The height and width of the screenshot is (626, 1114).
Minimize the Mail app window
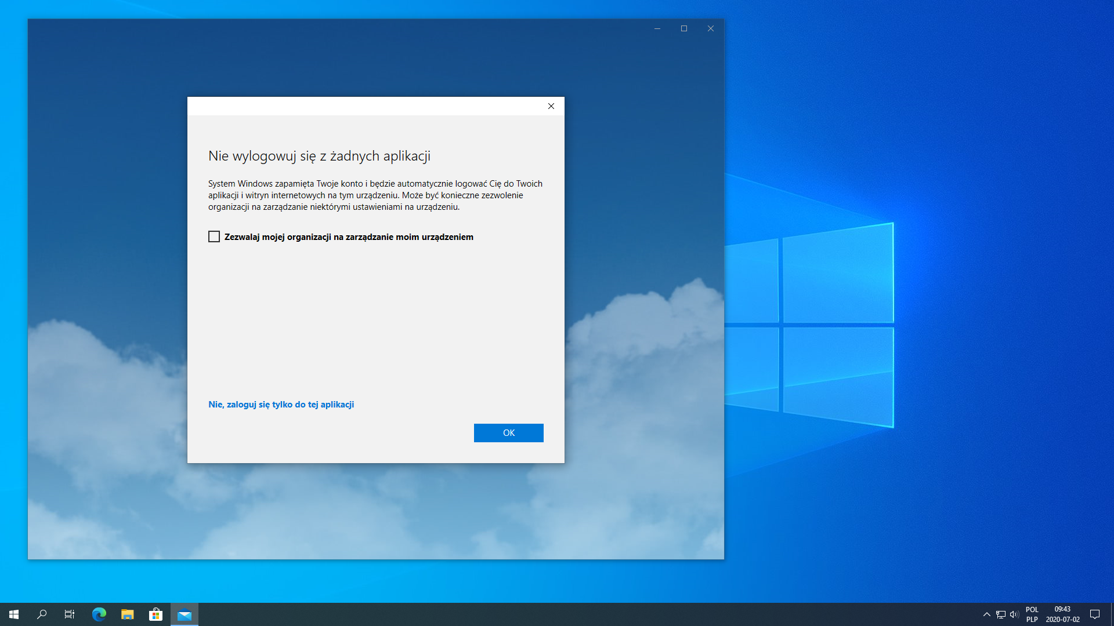(x=657, y=28)
